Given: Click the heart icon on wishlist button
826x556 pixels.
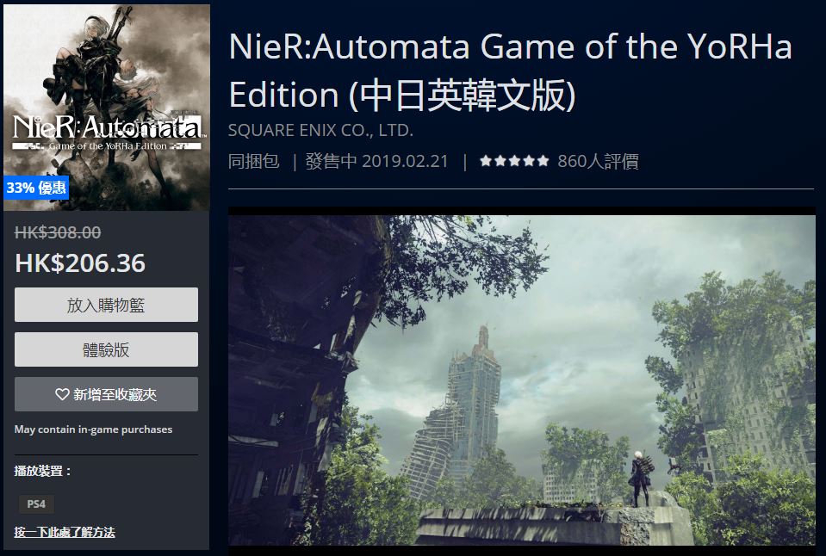Looking at the screenshot, I should tap(62, 394).
